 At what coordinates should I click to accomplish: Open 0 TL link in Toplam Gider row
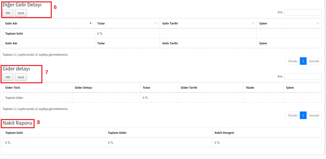145,98
